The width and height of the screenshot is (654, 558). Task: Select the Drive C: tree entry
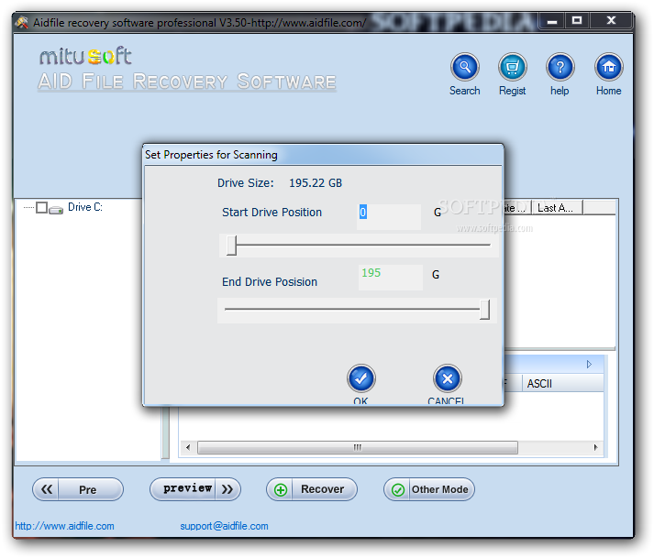tap(85, 207)
